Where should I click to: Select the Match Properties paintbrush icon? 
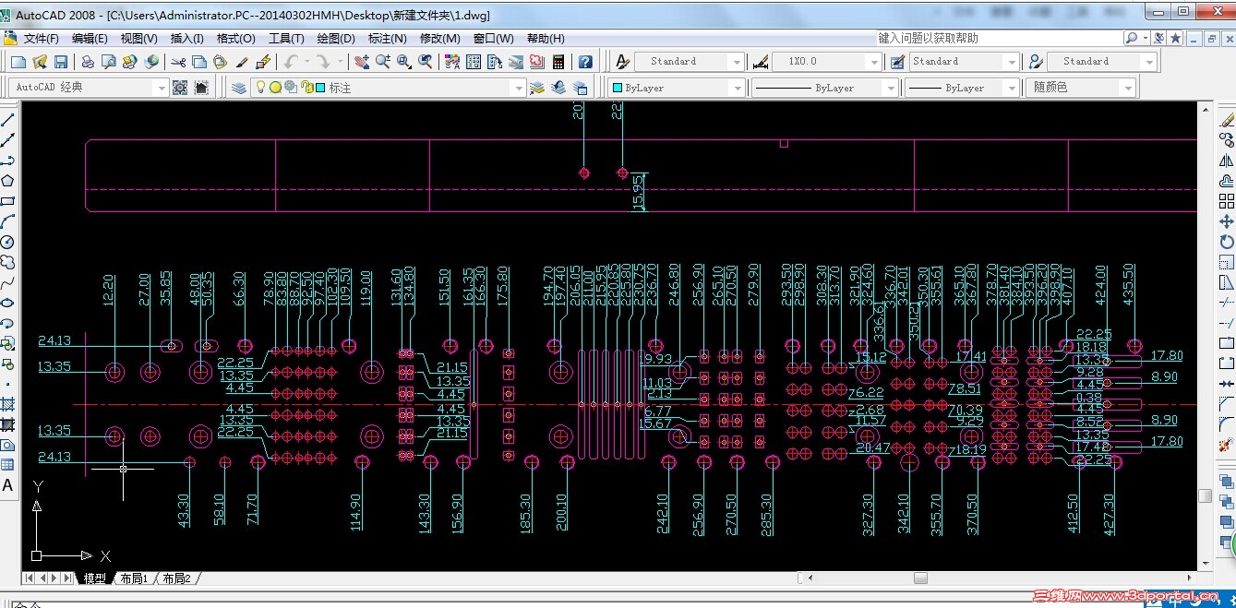[242, 62]
